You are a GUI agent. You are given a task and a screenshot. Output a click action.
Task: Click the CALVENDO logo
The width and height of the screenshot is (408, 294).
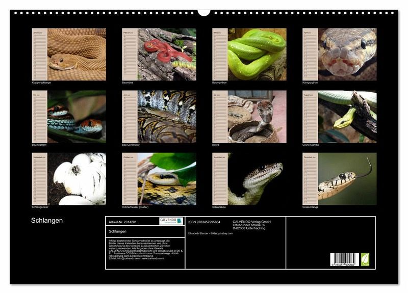tap(171, 221)
